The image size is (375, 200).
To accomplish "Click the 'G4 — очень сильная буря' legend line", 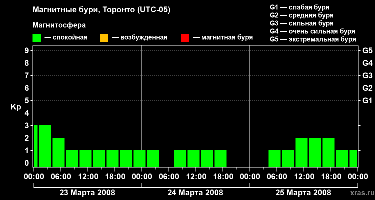I will tap(312, 31).
